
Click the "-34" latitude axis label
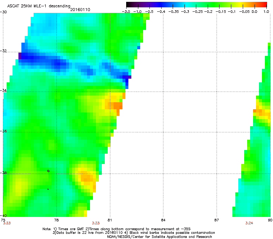3,90
